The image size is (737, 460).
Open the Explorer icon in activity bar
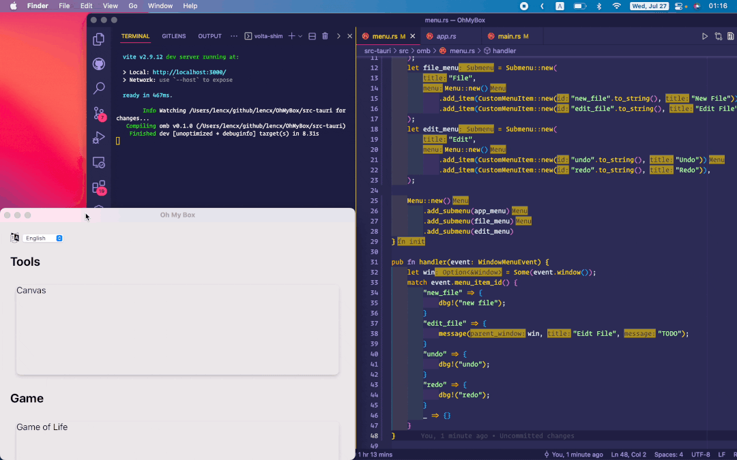pyautogui.click(x=99, y=40)
